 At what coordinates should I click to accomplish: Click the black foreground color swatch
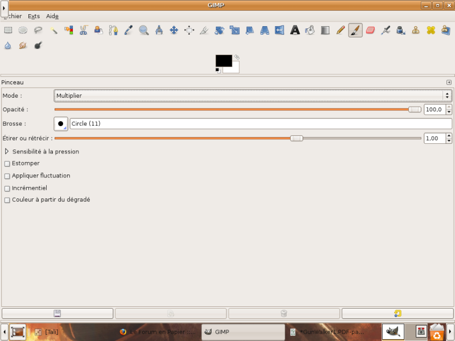tap(224, 61)
